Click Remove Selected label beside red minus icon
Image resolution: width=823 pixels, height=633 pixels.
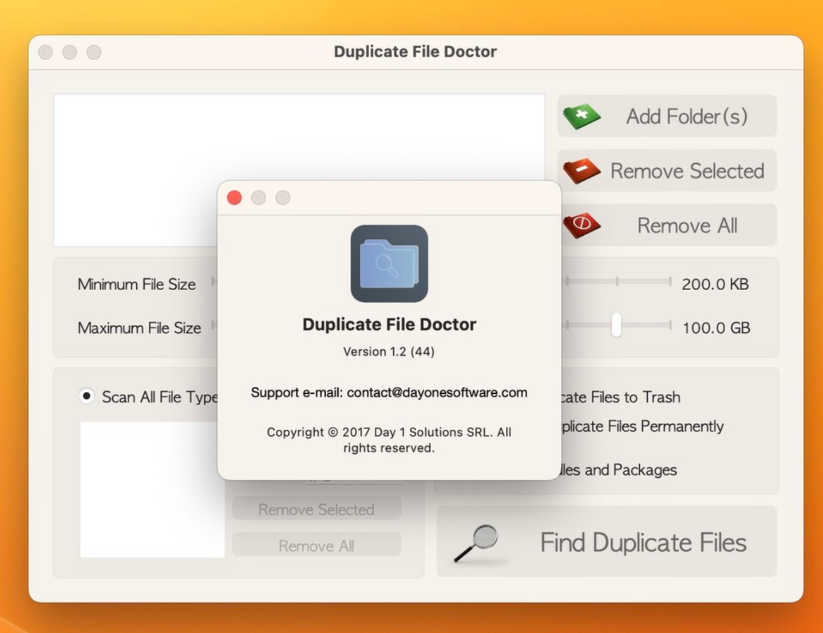687,171
